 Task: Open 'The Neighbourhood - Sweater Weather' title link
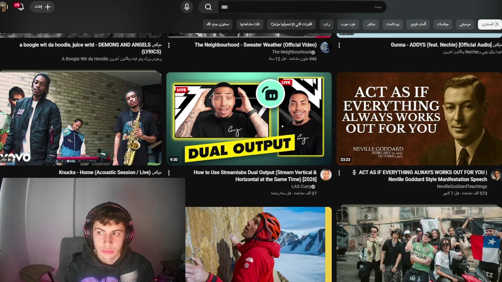tap(255, 45)
